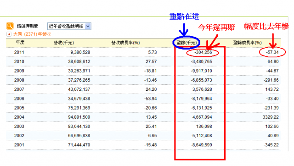Click the 營收(千元) column header

(x=64, y=43)
